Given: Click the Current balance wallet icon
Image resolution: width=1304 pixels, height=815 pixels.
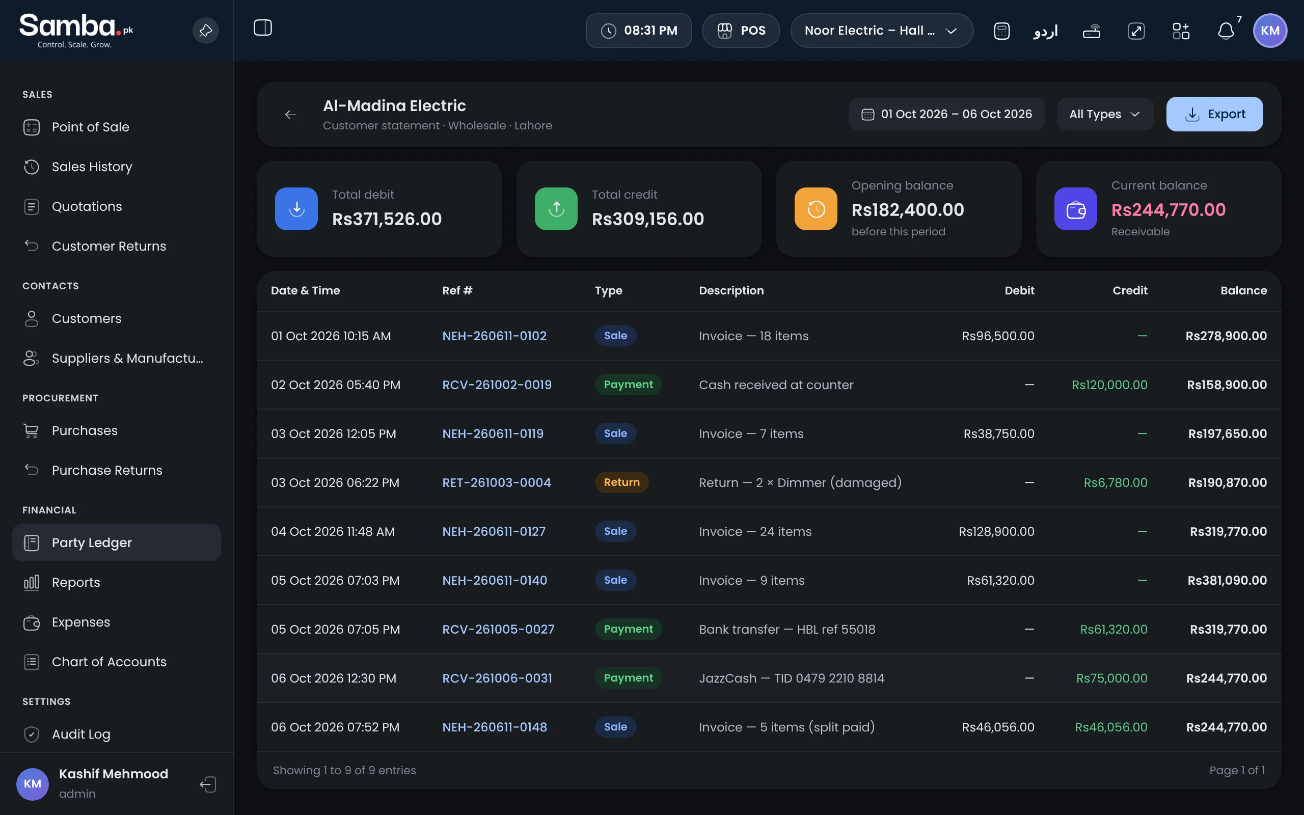Looking at the screenshot, I should click(x=1075, y=209).
